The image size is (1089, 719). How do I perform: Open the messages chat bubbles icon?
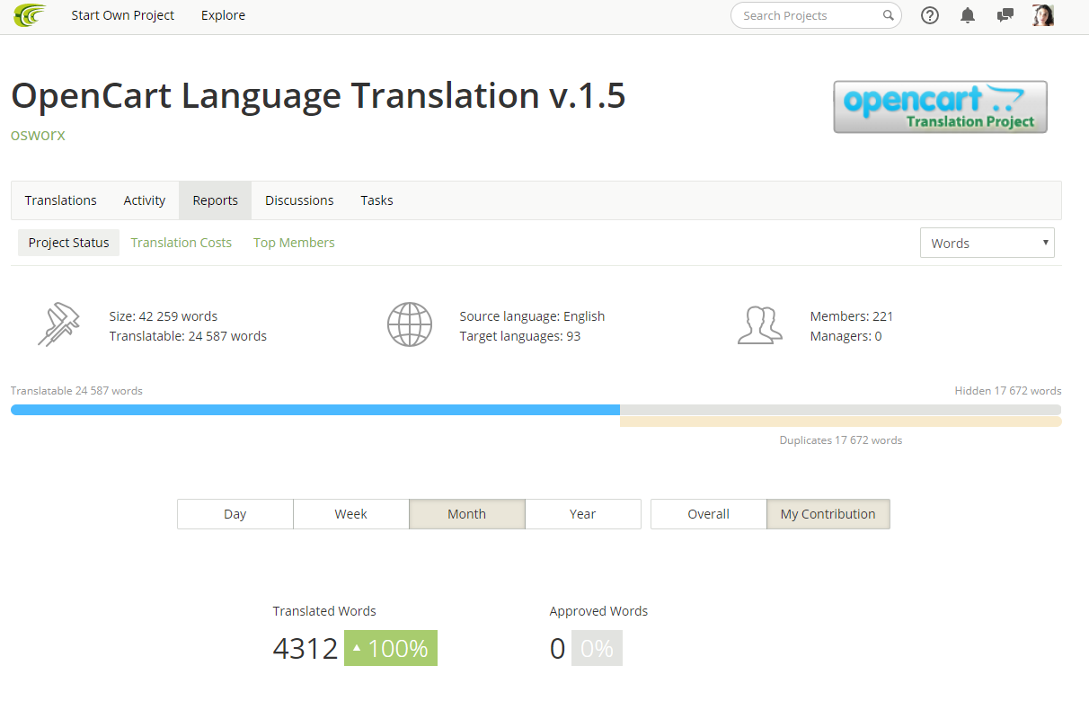click(x=1005, y=15)
